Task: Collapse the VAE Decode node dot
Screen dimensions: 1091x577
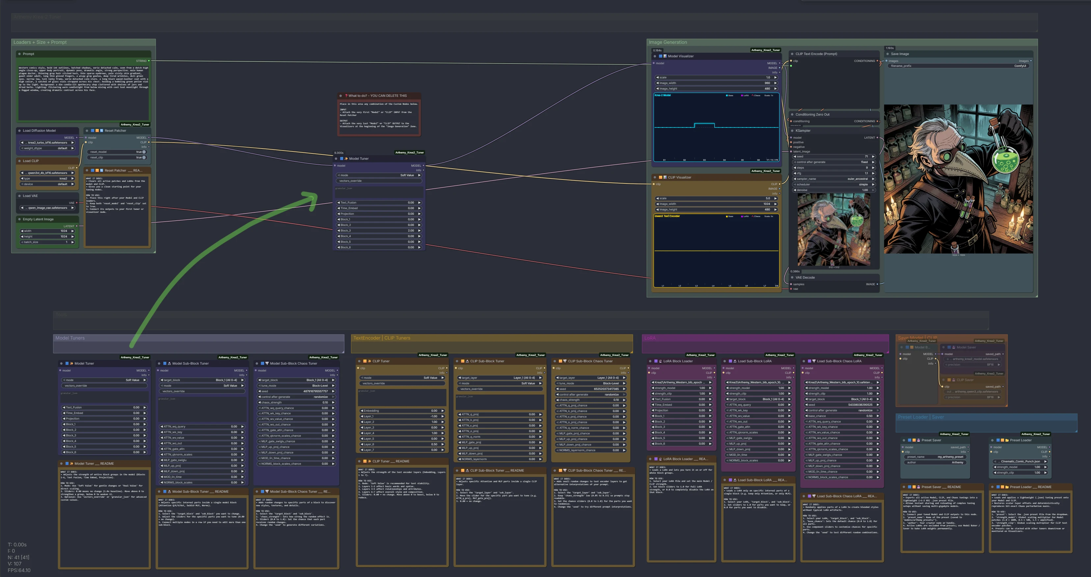Action: [792, 278]
